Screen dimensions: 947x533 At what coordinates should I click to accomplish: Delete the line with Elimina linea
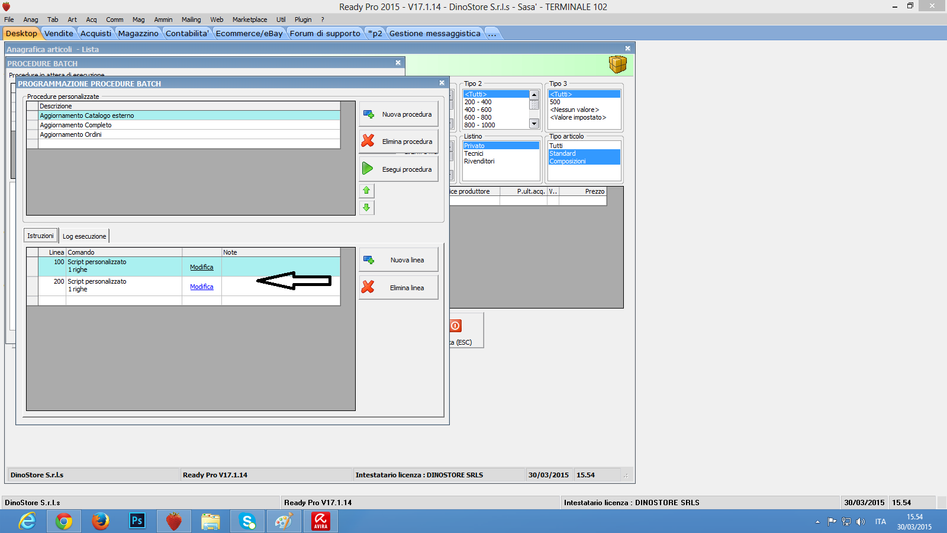(398, 288)
